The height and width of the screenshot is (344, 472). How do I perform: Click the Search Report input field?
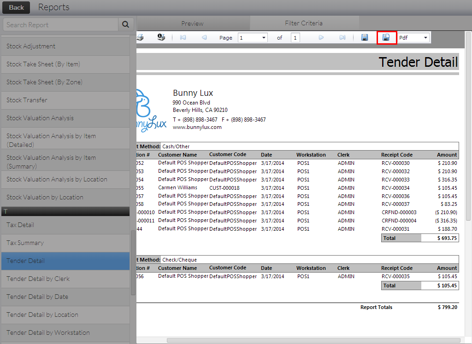[60, 25]
